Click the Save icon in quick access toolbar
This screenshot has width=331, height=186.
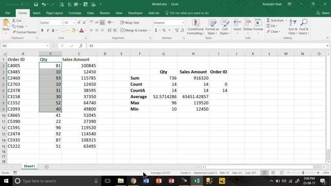click(x=36, y=4)
